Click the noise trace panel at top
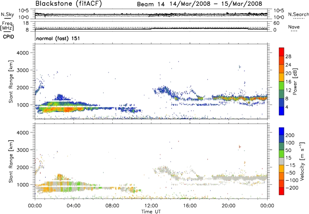 151,14
